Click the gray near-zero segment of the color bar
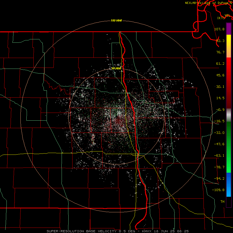 pos(229,115)
